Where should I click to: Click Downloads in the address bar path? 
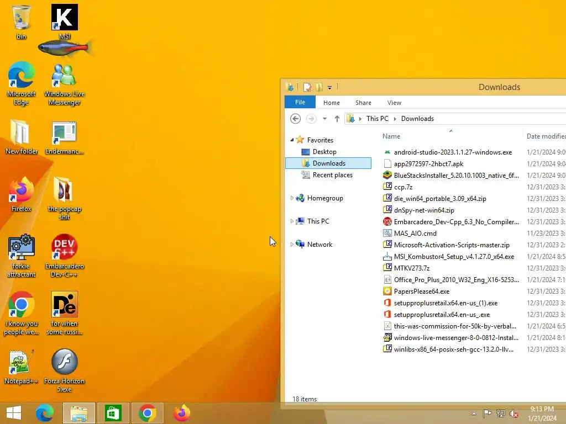[417, 119]
